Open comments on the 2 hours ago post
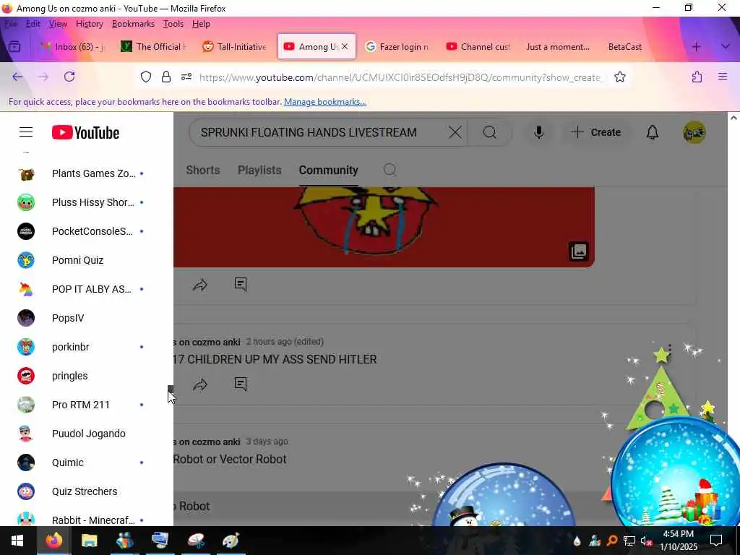 coord(241,384)
